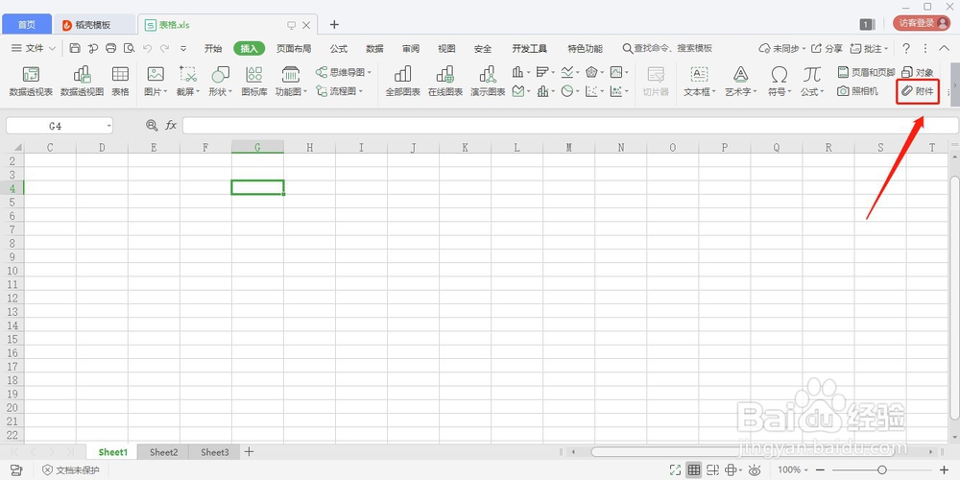Insert an 附件 attachment
The width and height of the screenshot is (960, 480).
pos(918,91)
